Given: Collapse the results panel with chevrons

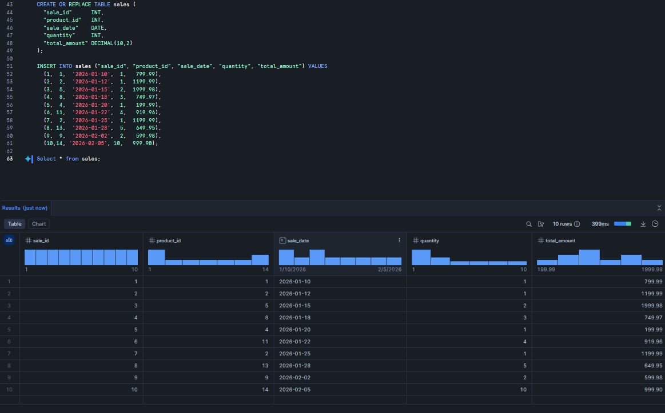Looking at the screenshot, I should pos(659,208).
